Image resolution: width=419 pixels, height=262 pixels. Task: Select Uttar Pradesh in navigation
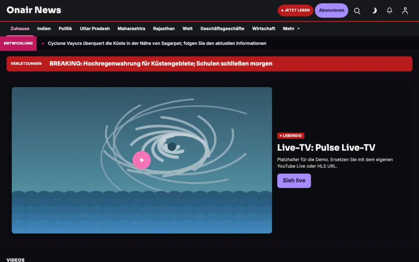point(95,29)
